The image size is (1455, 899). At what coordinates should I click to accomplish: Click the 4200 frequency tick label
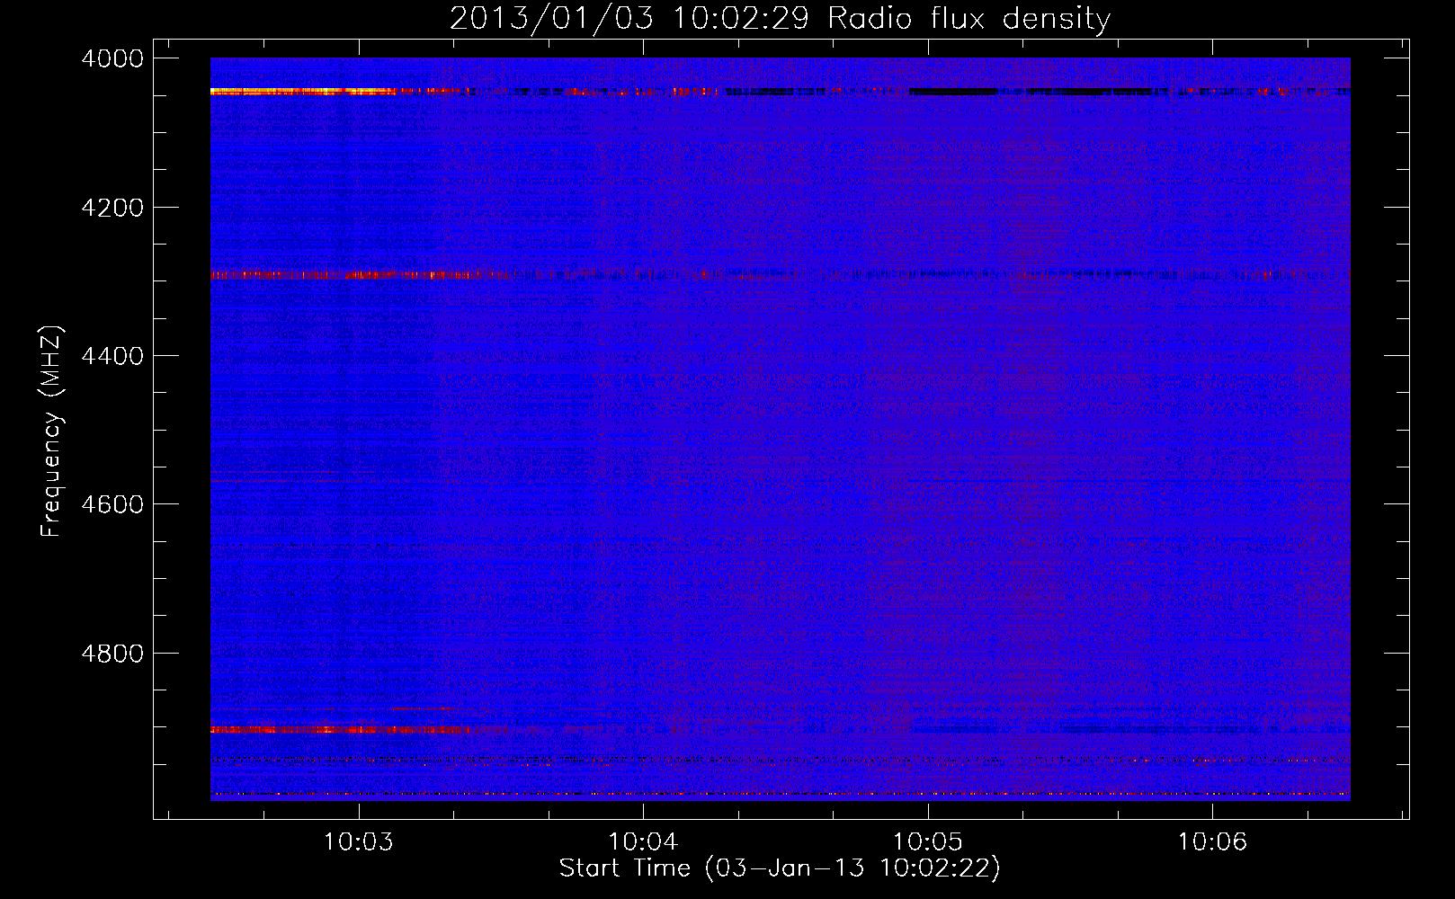click(x=112, y=208)
